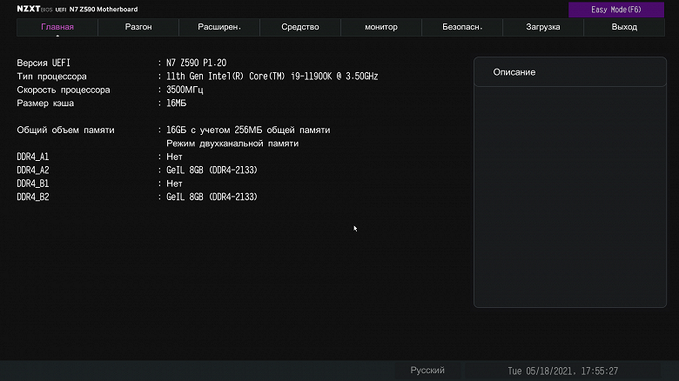This screenshot has height=381, width=679.
Task: Select the Общий объем памяти label
Action: coord(65,130)
